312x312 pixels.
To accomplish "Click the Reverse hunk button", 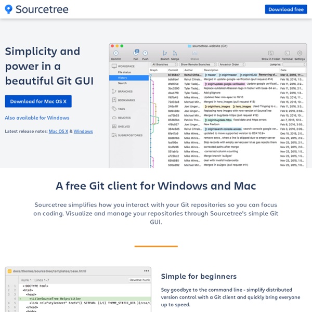I will tap(139, 280).
